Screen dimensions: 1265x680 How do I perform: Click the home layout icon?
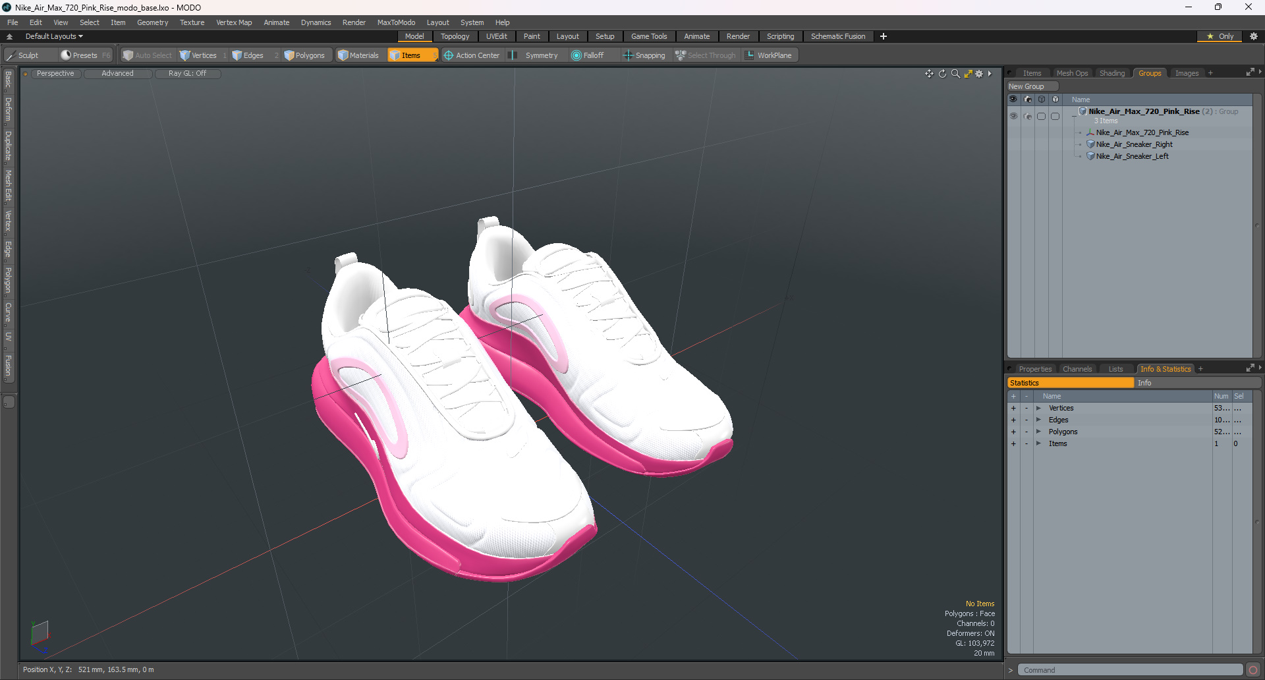pos(9,36)
